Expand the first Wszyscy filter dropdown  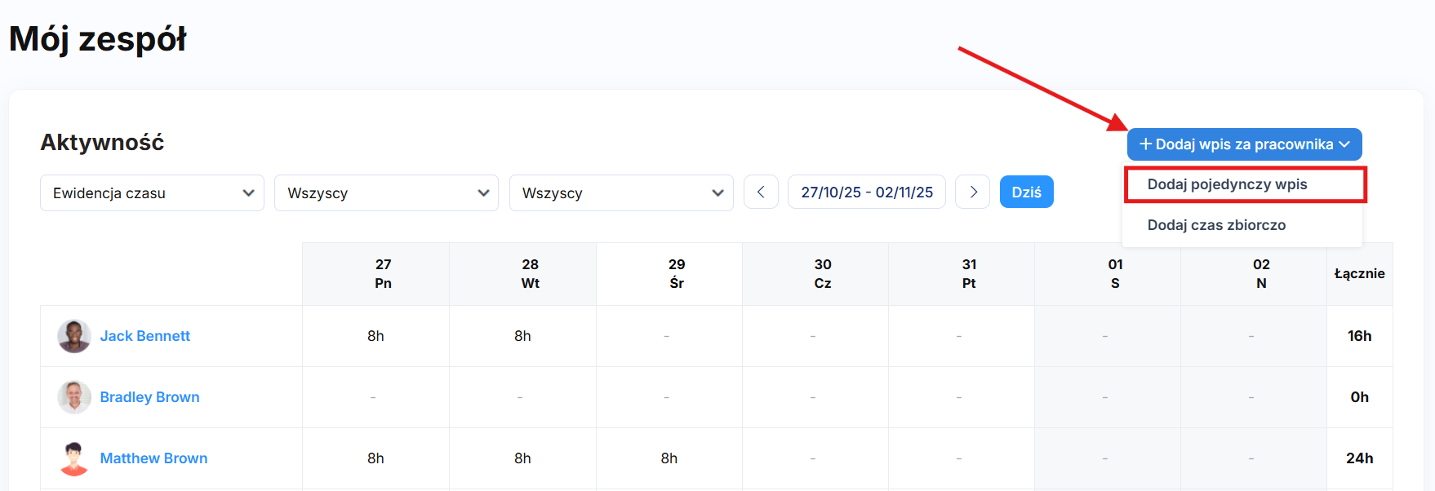(386, 193)
